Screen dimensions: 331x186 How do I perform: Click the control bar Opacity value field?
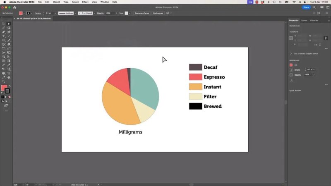[x=110, y=13]
